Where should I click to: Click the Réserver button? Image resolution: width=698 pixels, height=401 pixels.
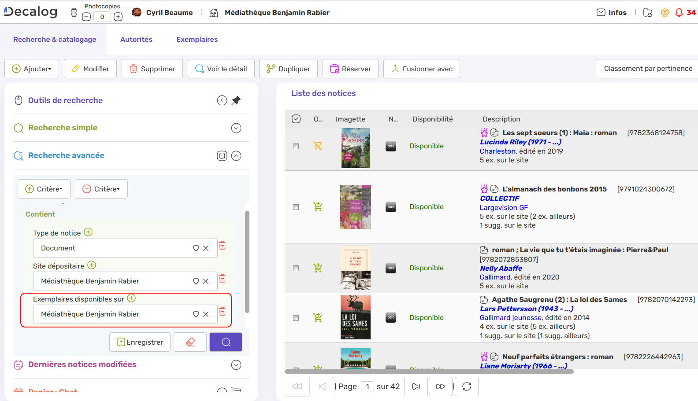(350, 69)
